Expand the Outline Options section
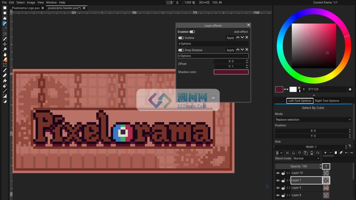 point(213,44)
